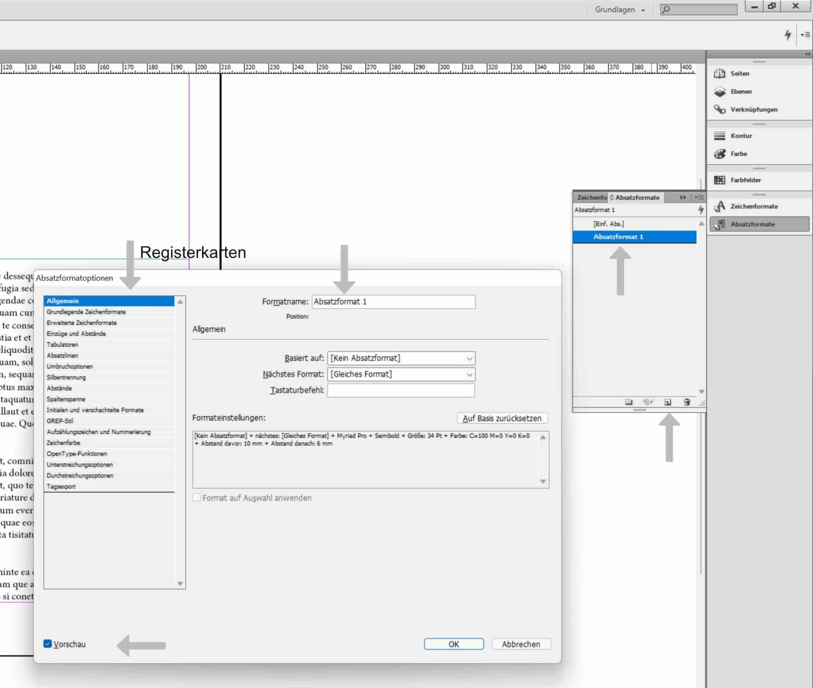Enable Format auf Auswahl anwenden checkbox
Viewport: 813px width, 688px height.
point(197,498)
